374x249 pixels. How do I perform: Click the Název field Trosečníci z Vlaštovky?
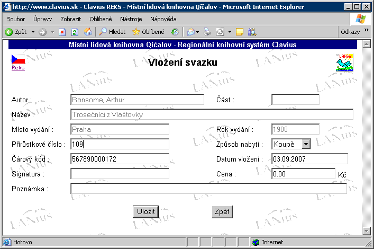click(212, 114)
